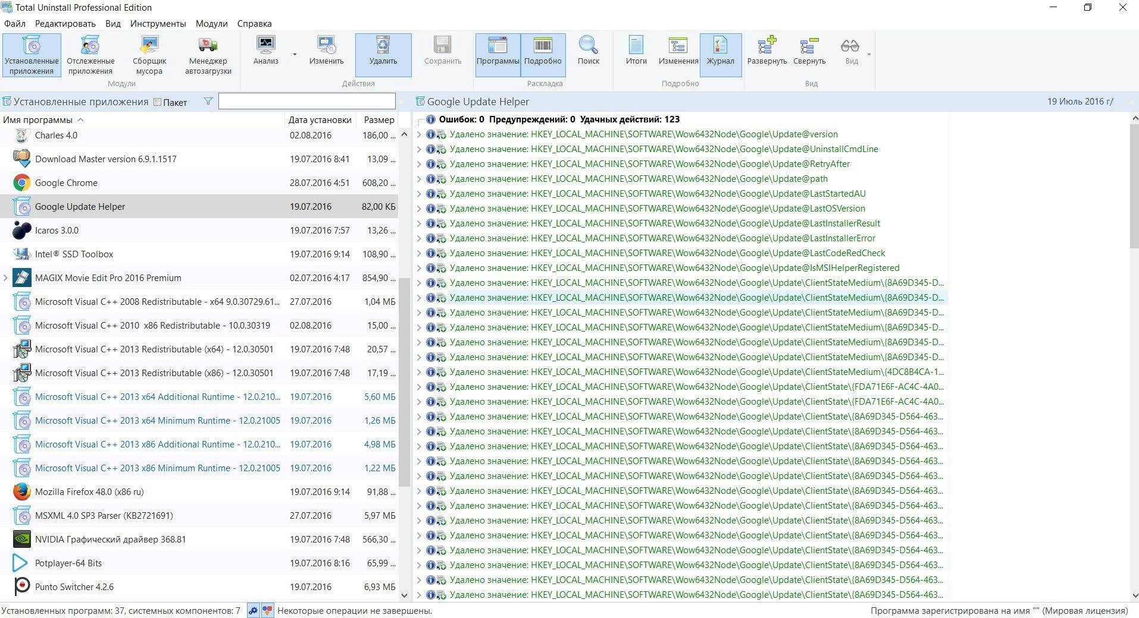Image resolution: width=1139 pixels, height=618 pixels.
Task: Click Развернуть to expand all nodes
Action: pos(767,50)
